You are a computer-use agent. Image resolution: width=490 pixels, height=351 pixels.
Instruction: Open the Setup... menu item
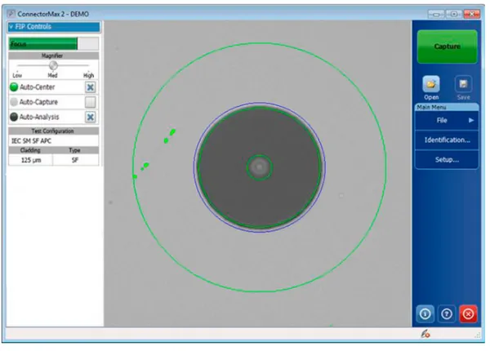pos(447,160)
